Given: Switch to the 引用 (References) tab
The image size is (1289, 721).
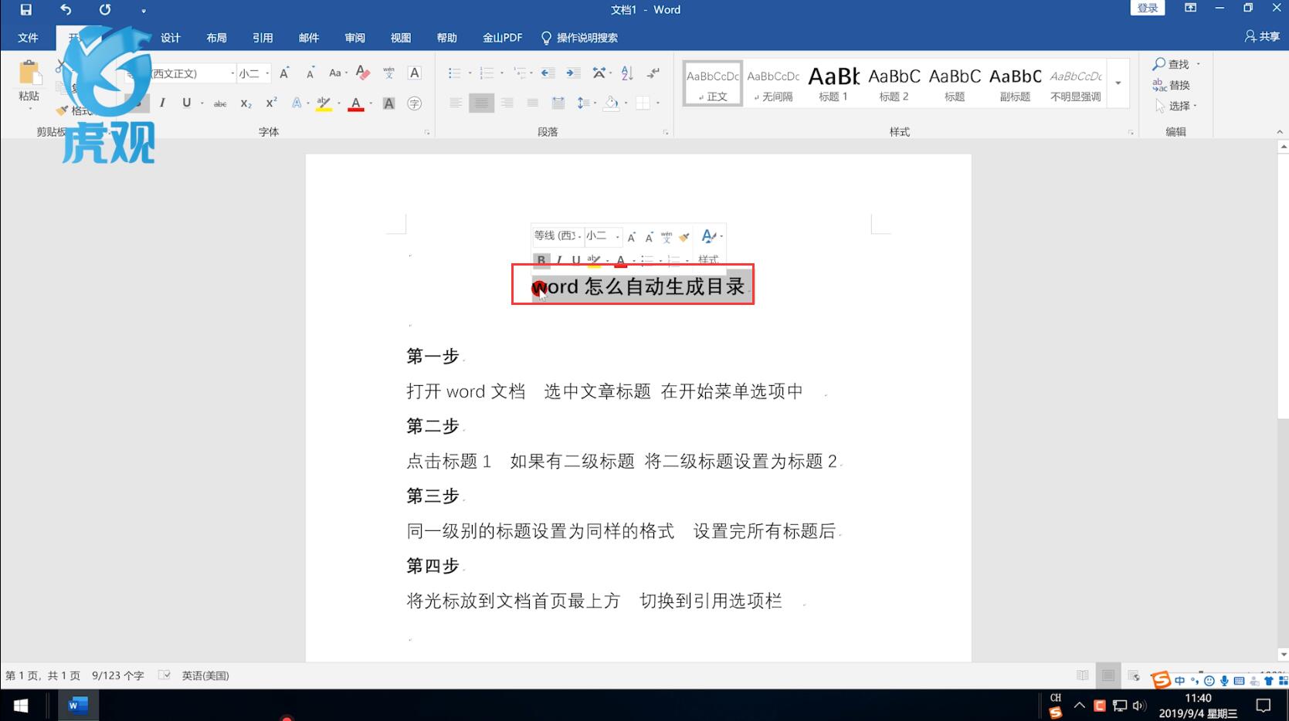Looking at the screenshot, I should pos(263,38).
